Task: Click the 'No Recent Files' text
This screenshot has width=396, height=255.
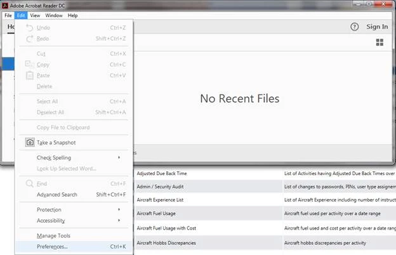Action: [240, 98]
